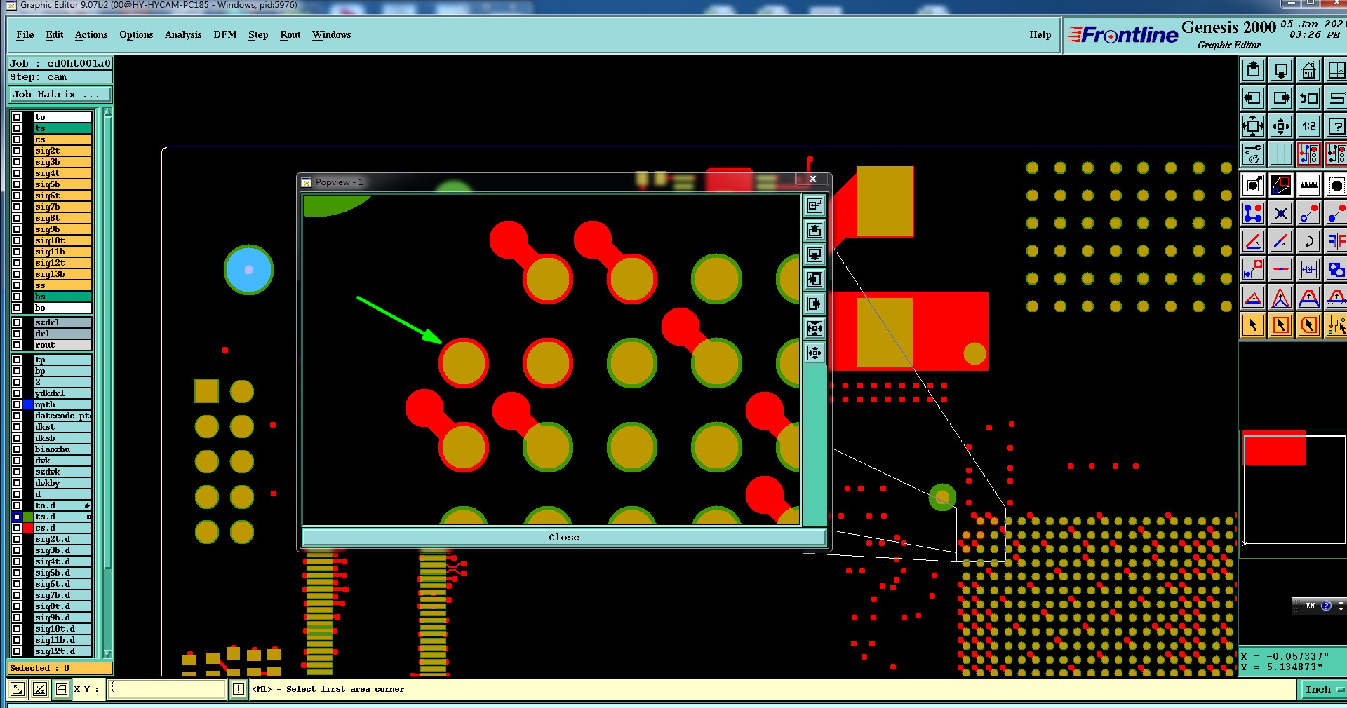
Task: Select the single arrow pointer select tool
Action: point(1253,325)
